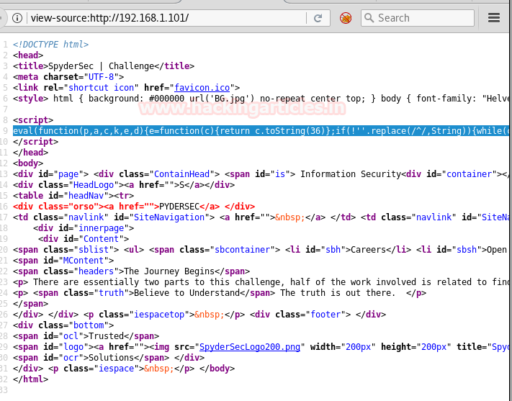
Task: Click the "iespace" class value on line 31
Action: pos(116,369)
